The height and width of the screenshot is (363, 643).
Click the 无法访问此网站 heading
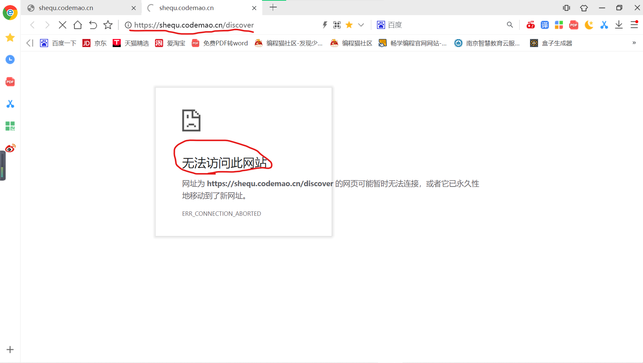coord(225,163)
